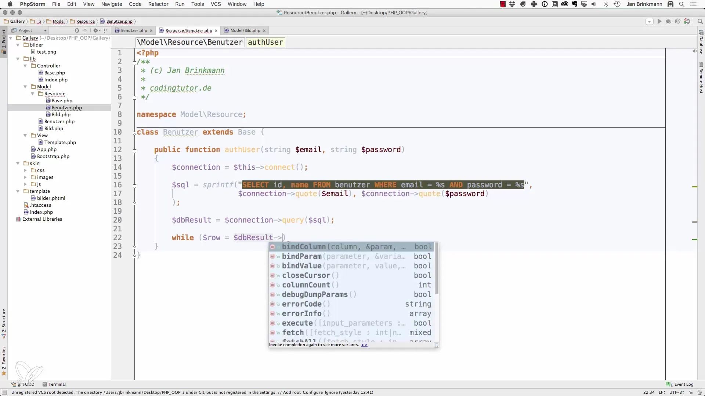Open the 6: TODO tool window

(23, 384)
